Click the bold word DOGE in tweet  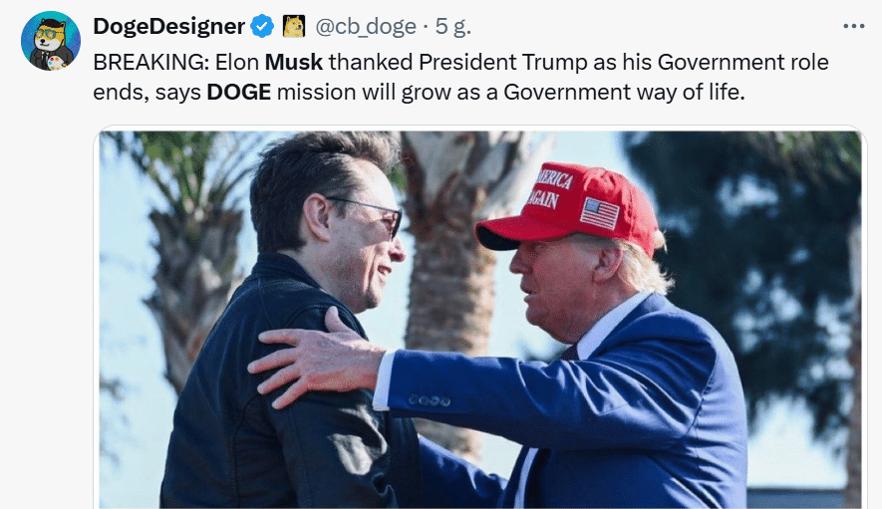(x=239, y=92)
